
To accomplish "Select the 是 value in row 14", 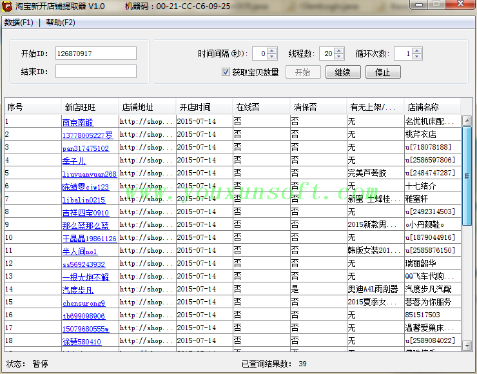I will tap(295, 289).
